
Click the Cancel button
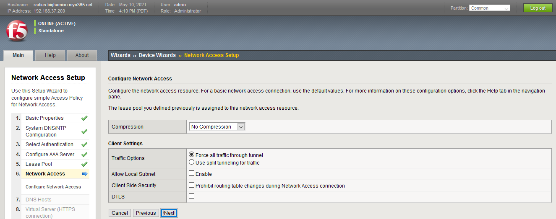pyautogui.click(x=120, y=213)
